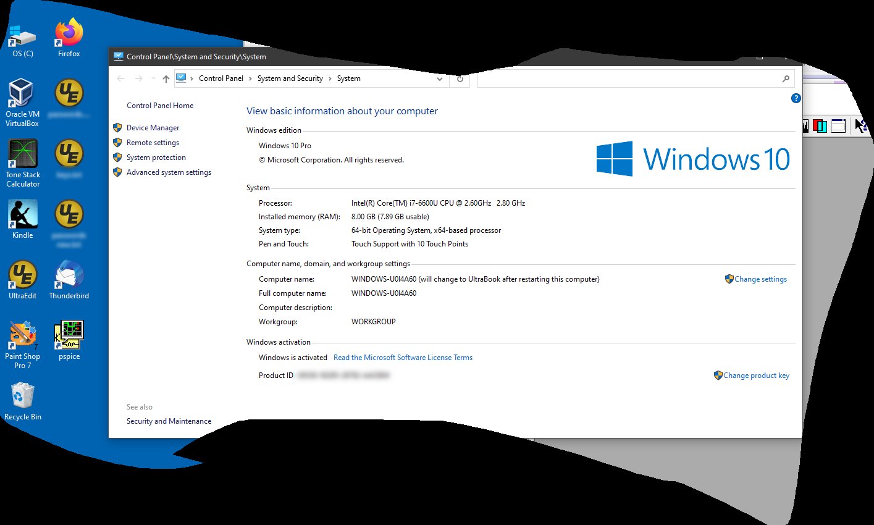Click the Up arrow in System window
Screen dimensions: 874x525
166,78
